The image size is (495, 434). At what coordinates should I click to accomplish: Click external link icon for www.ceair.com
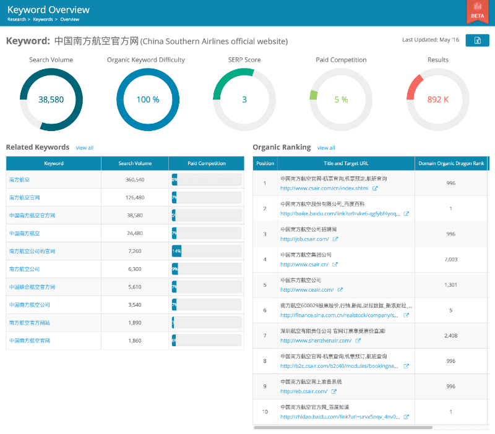coord(340,289)
